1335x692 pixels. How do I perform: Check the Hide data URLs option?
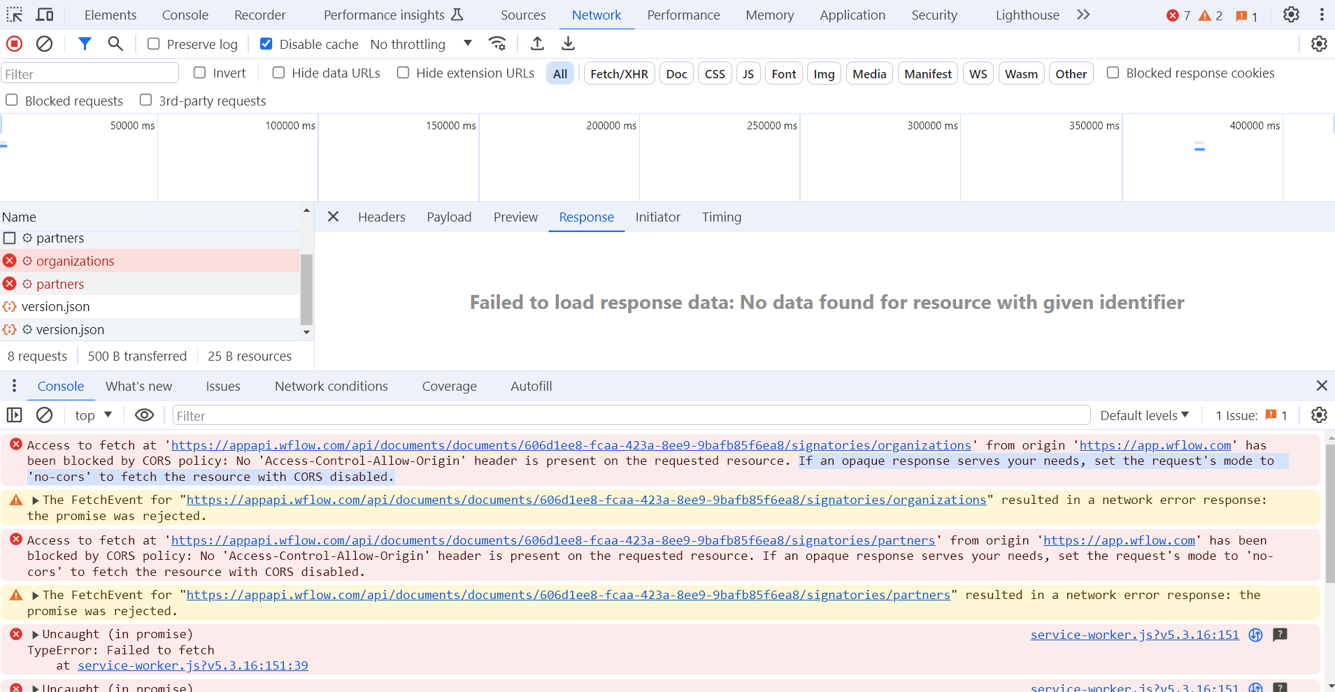click(278, 73)
